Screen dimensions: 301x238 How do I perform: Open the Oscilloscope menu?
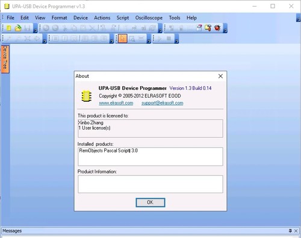149,17
